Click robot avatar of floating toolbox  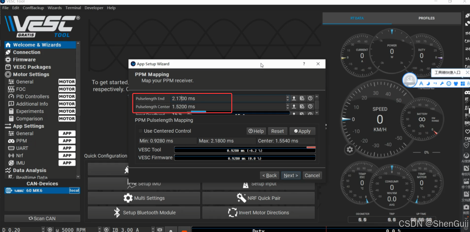coord(410,80)
